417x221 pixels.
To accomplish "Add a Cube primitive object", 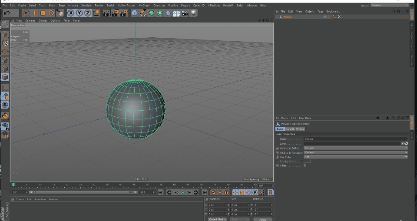I will point(135,13).
